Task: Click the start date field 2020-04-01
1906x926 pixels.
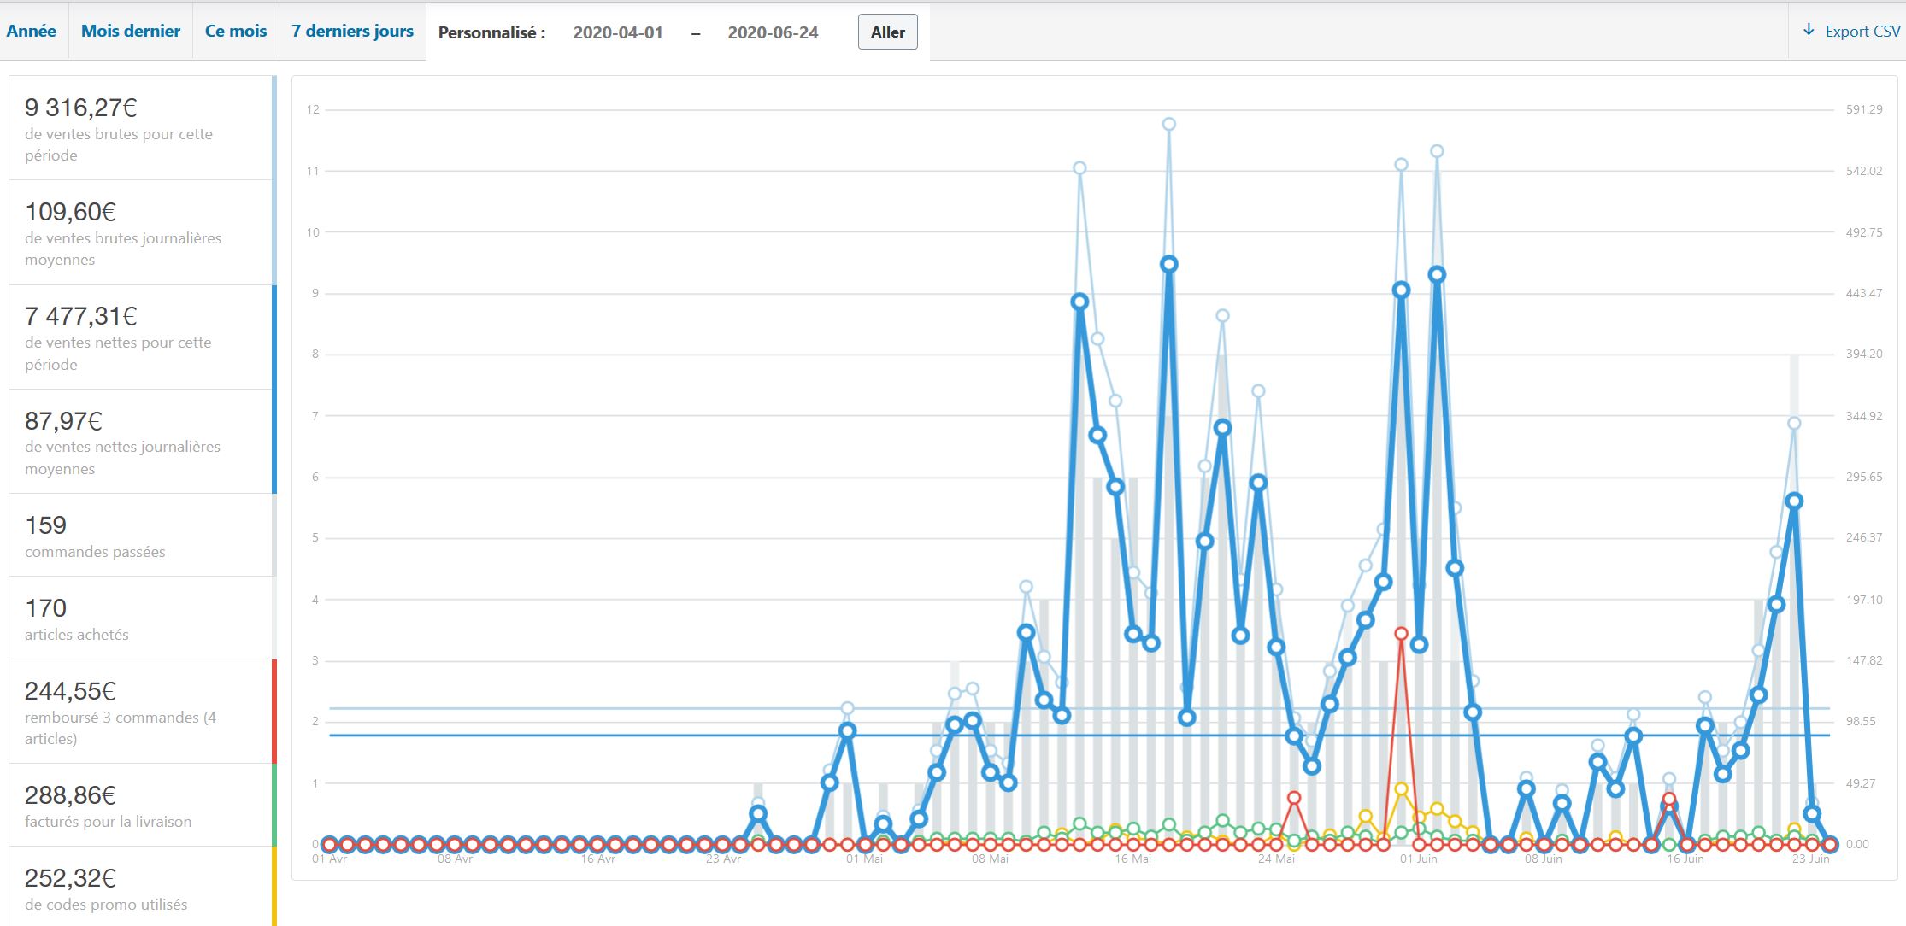Action: point(617,32)
